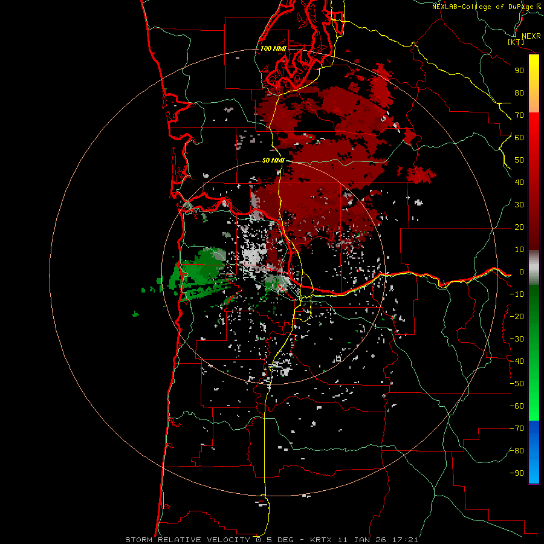Image resolution: width=544 pixels, height=544 pixels.
Task: Click the light blue color bar segment near -90
Action: coord(534,472)
